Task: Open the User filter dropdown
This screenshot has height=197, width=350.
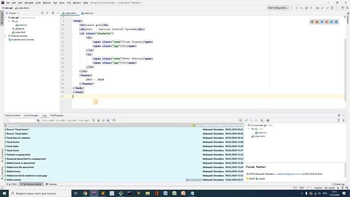Action: click(x=61, y=120)
